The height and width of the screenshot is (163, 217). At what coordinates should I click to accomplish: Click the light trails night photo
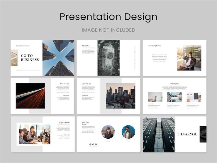point(30,96)
